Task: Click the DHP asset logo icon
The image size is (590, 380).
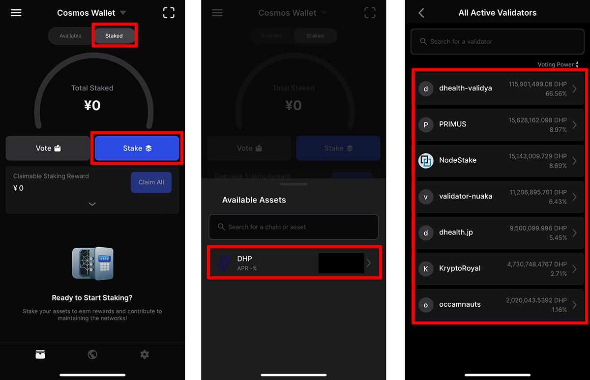Action: 224,263
